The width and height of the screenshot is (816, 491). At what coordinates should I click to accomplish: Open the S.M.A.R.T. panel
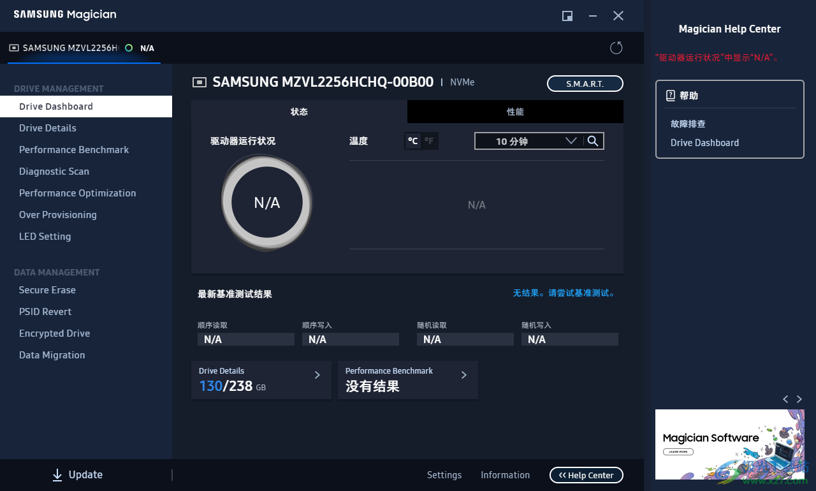click(585, 83)
